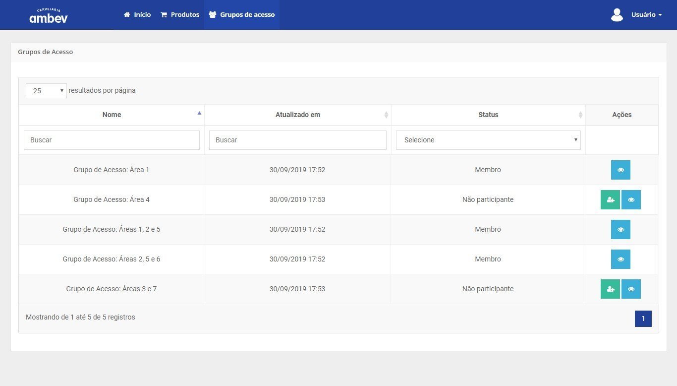Click the add-user icon for Área 4 group

click(610, 200)
